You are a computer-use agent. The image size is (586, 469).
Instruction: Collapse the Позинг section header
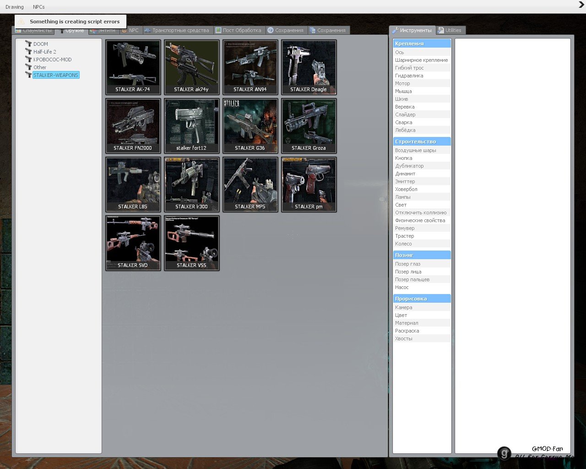[x=422, y=255]
